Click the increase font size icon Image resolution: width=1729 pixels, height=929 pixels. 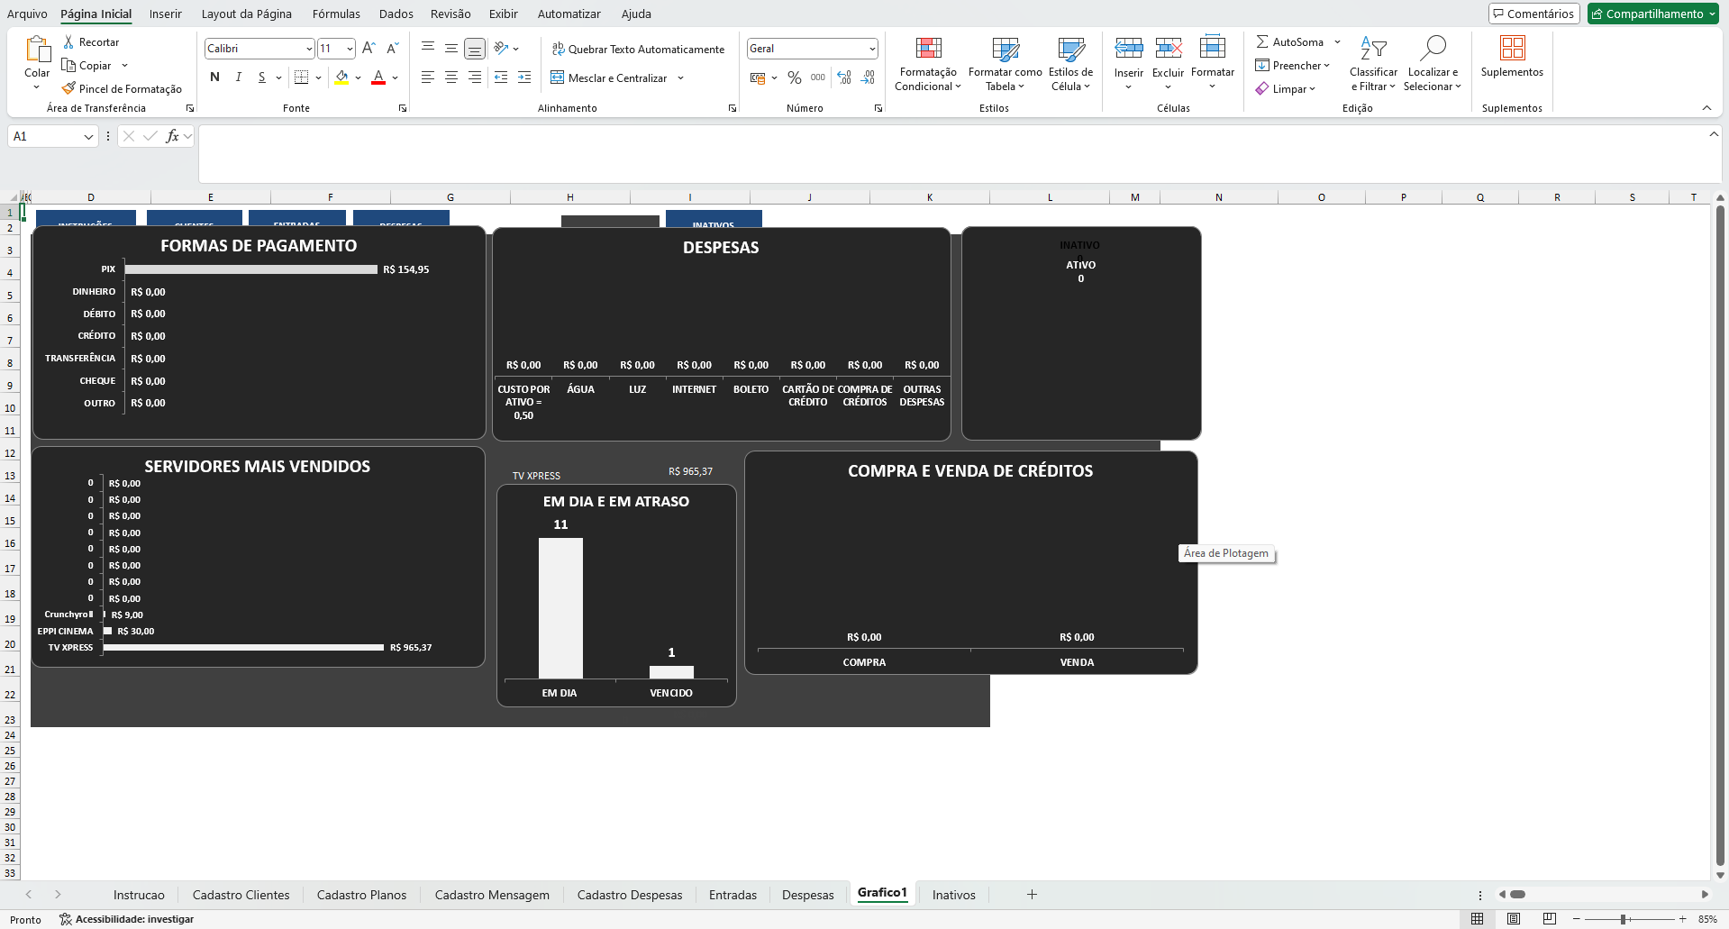coord(369,49)
